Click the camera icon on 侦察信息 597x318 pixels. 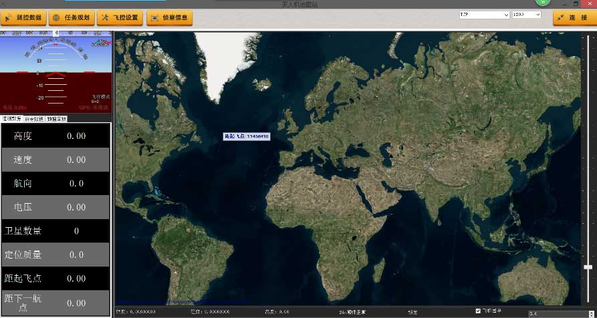(154, 18)
